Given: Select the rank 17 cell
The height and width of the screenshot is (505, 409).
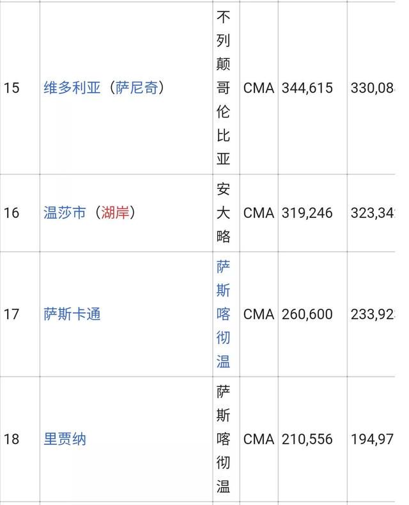Looking at the screenshot, I should pyautogui.click(x=12, y=314).
